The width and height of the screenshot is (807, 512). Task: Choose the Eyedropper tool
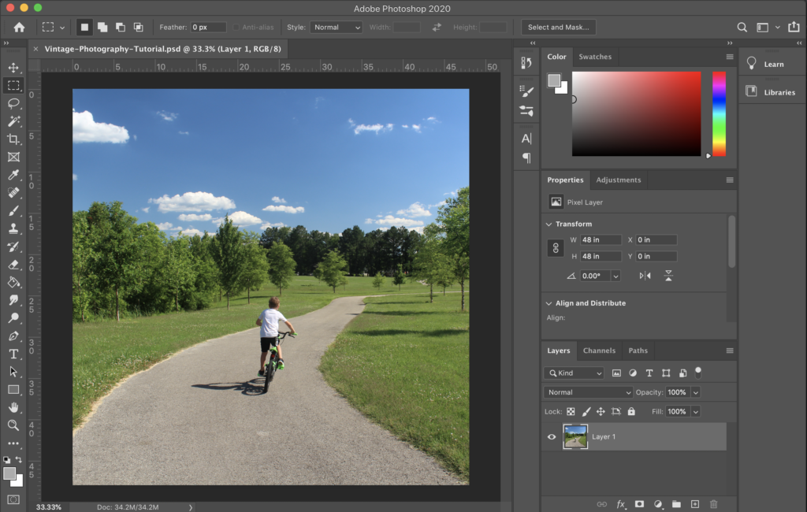coord(13,175)
